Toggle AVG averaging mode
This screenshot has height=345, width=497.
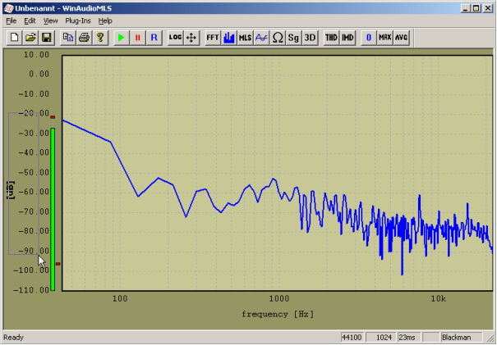click(401, 38)
